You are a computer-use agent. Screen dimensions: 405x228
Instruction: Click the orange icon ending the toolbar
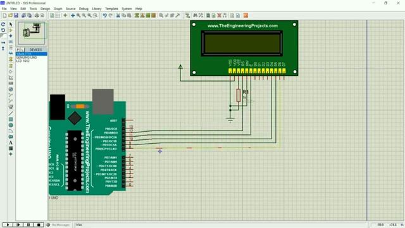(246, 15)
